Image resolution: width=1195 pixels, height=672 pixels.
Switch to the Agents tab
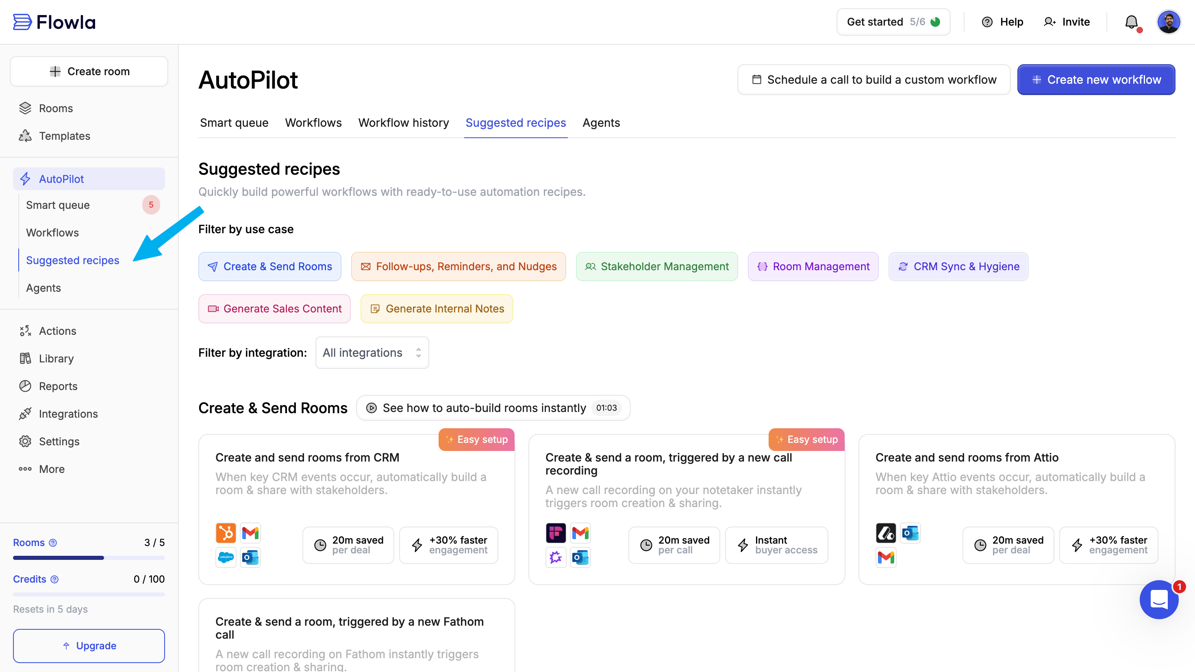click(x=601, y=123)
